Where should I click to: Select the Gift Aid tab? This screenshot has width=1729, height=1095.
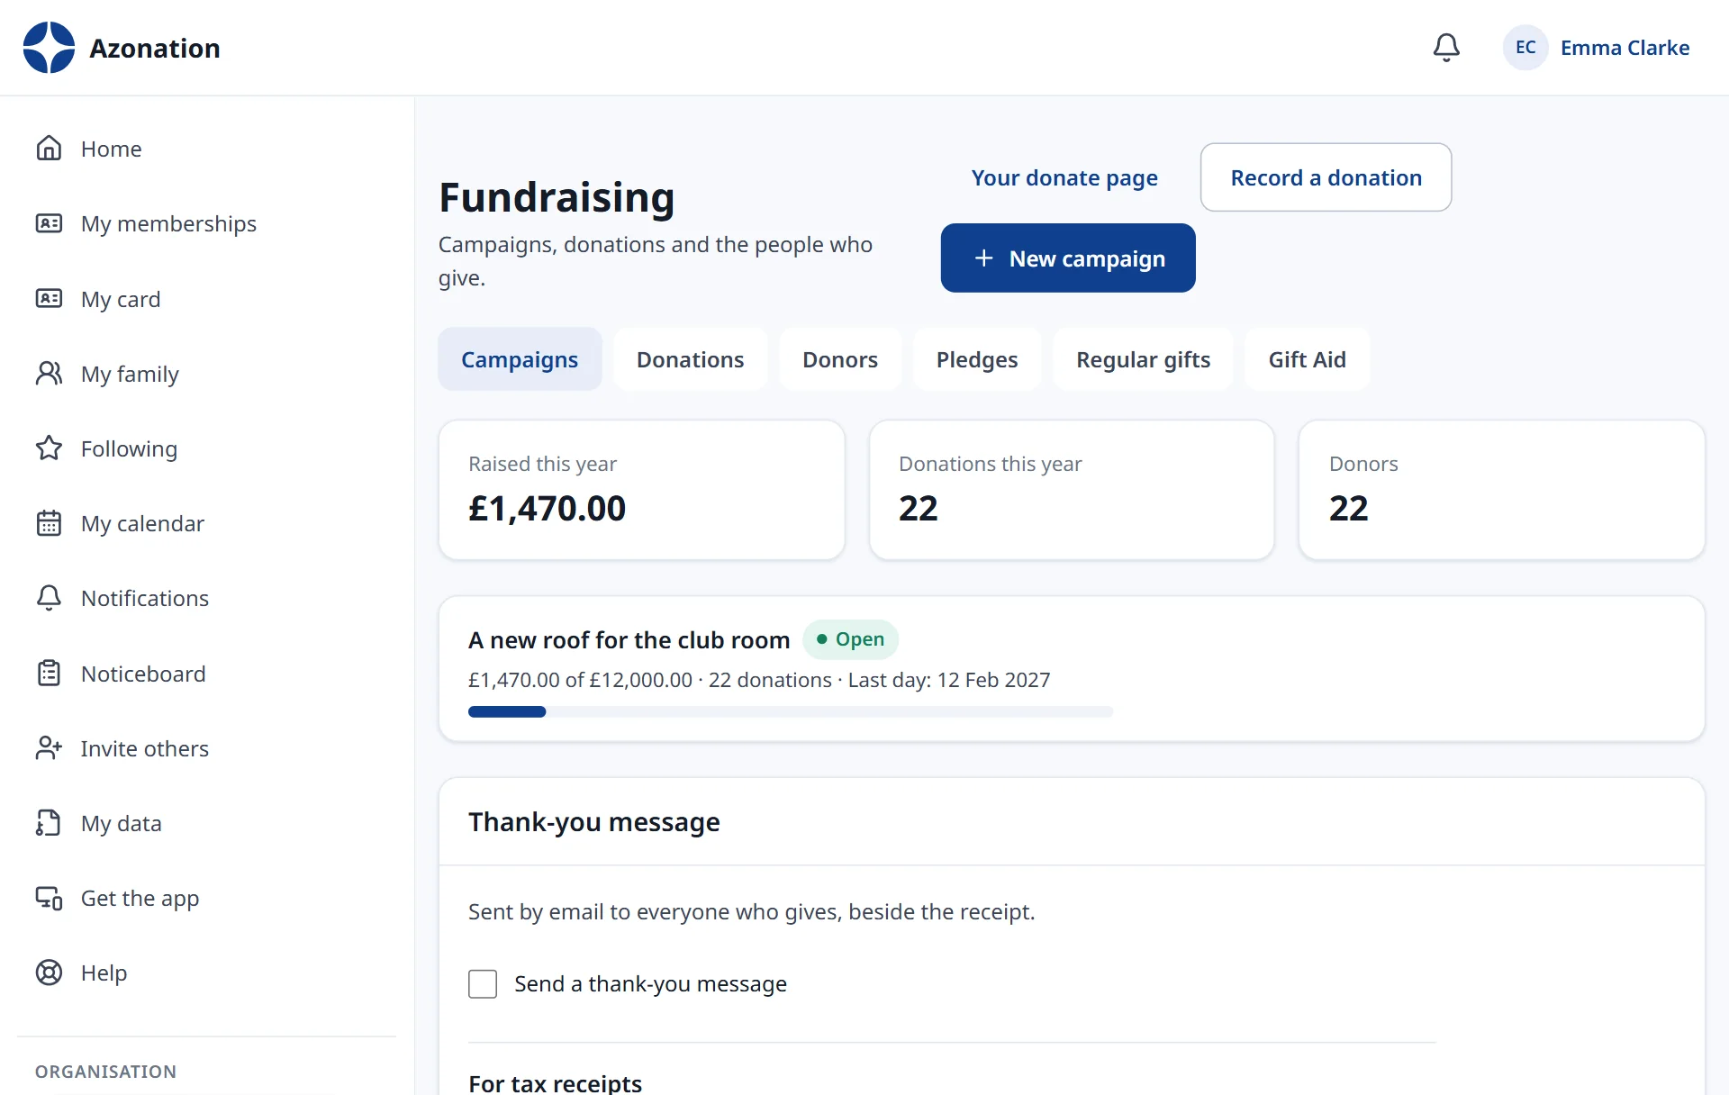point(1307,359)
